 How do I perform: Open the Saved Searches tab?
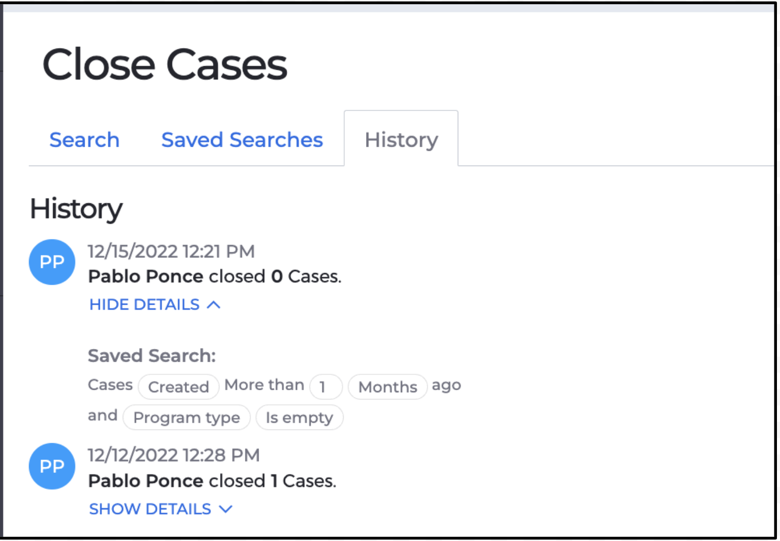[242, 140]
